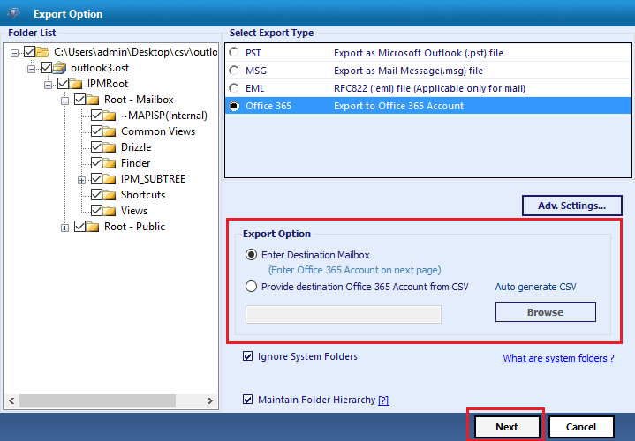The height and width of the screenshot is (441, 635).
Task: Uncheck the Finder folder checkbox
Action: click(96, 163)
